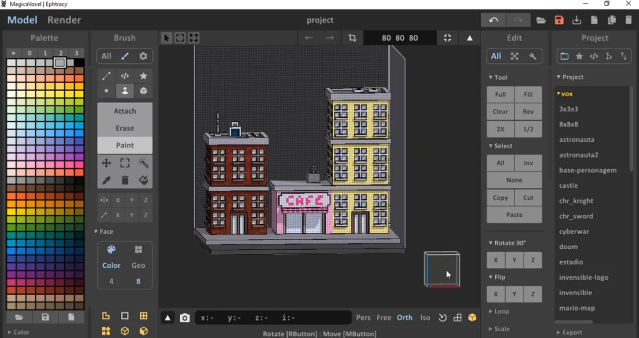The width and height of the screenshot is (639, 338).
Task: Click the export download icon in top bar
Action: 577,20
